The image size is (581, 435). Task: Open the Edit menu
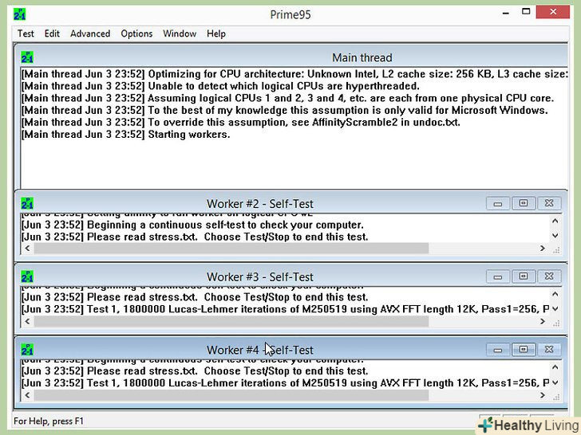52,33
